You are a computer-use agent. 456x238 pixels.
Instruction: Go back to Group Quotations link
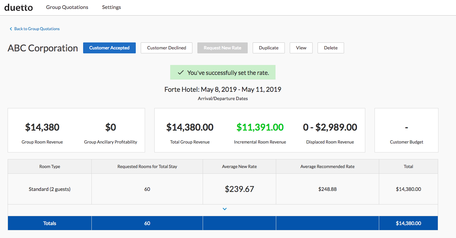pyautogui.click(x=37, y=29)
